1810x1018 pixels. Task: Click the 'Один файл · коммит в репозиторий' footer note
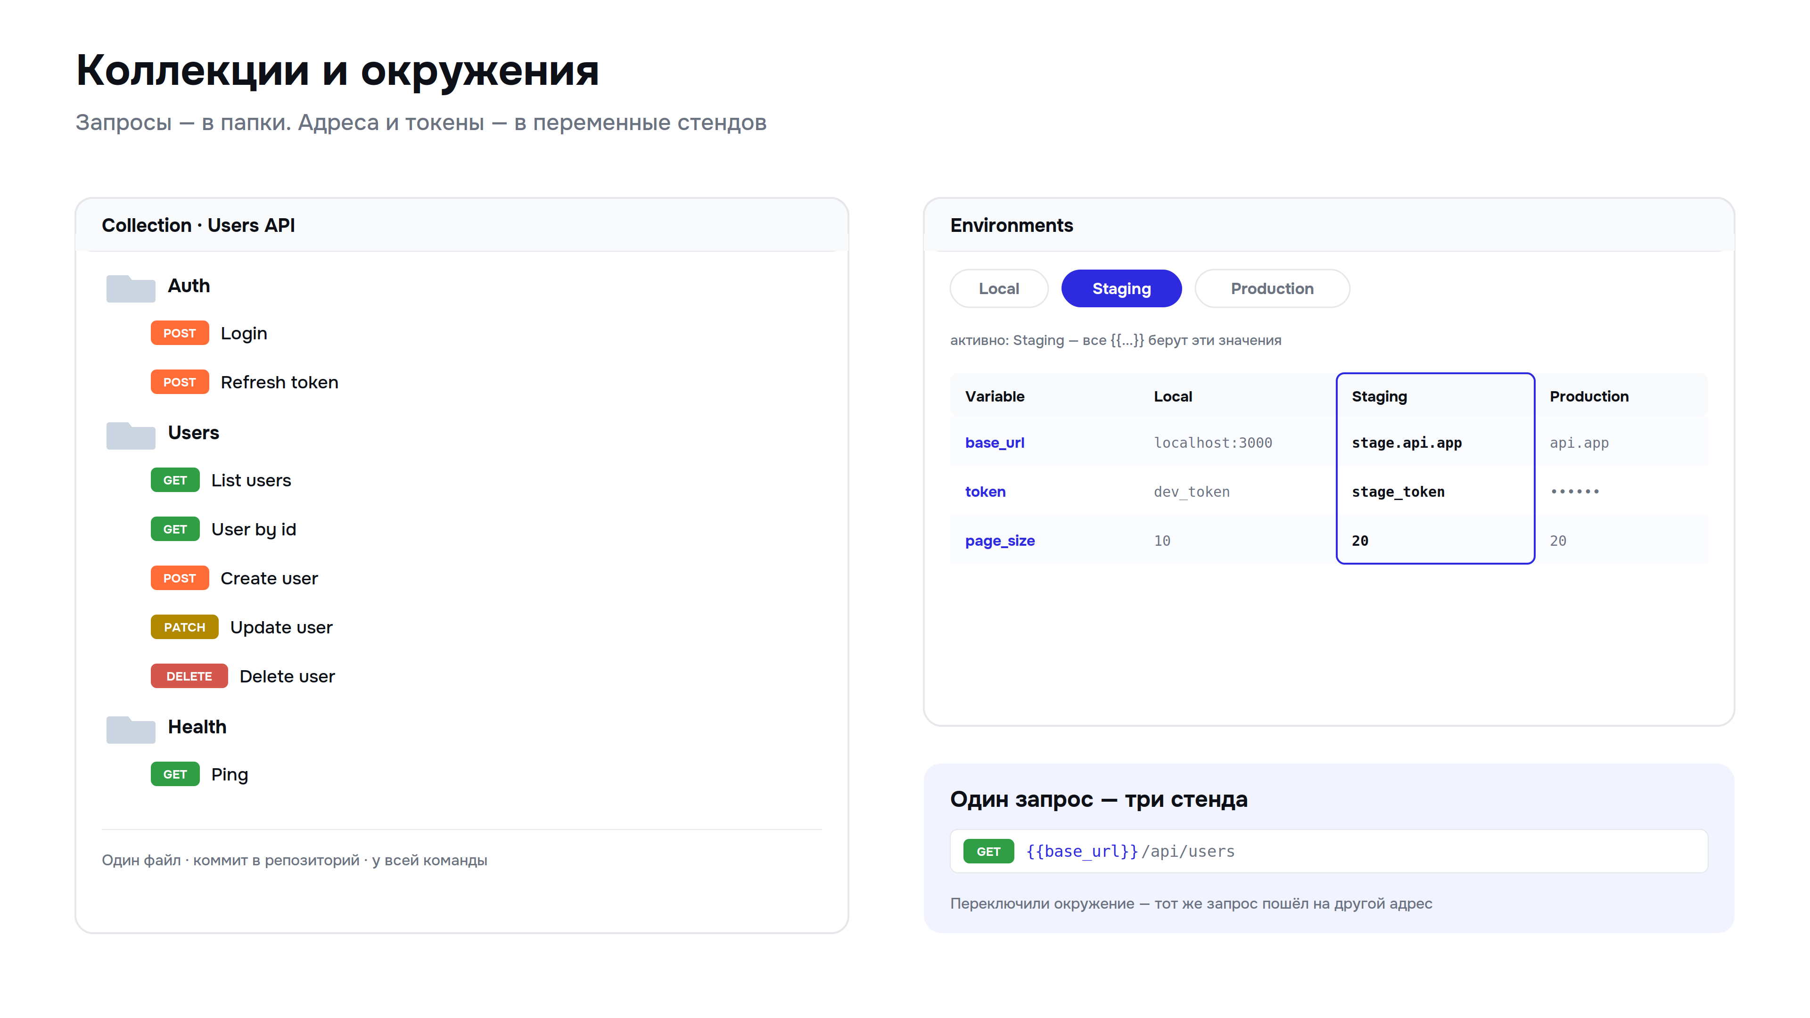[295, 861]
